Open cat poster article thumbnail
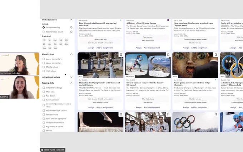The image size is (243, 152). coord(195,65)
